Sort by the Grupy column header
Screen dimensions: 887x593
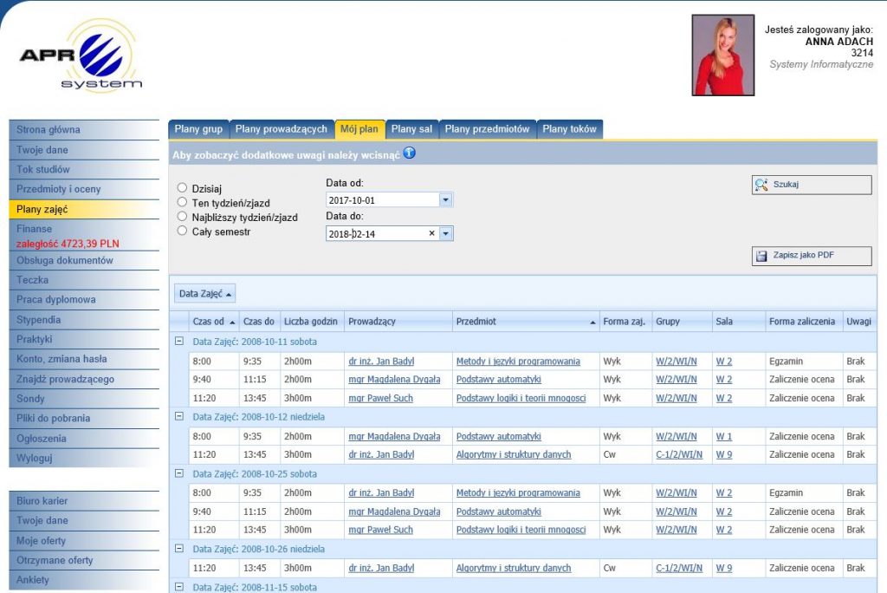(x=683, y=321)
